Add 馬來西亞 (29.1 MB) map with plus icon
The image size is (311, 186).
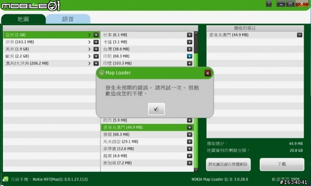(x=190, y=142)
